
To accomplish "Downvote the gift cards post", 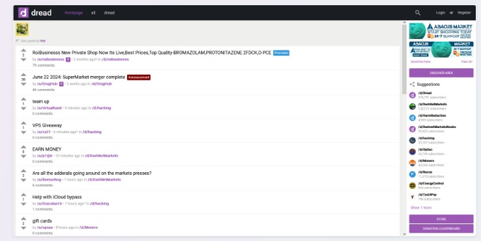I will (x=23, y=228).
